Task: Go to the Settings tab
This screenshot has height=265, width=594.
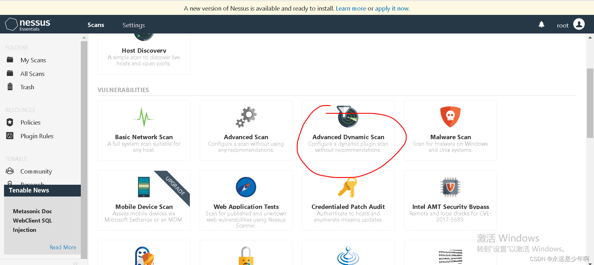Action: [133, 25]
